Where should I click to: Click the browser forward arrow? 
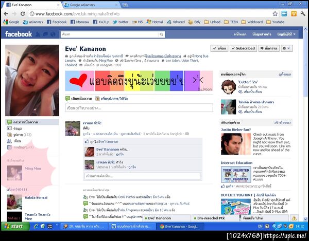[x=14, y=14]
